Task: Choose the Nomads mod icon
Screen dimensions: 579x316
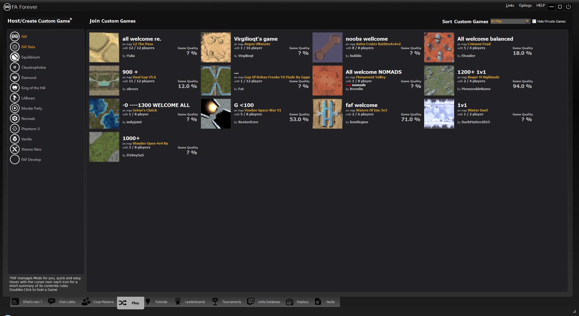Action: 15,118
